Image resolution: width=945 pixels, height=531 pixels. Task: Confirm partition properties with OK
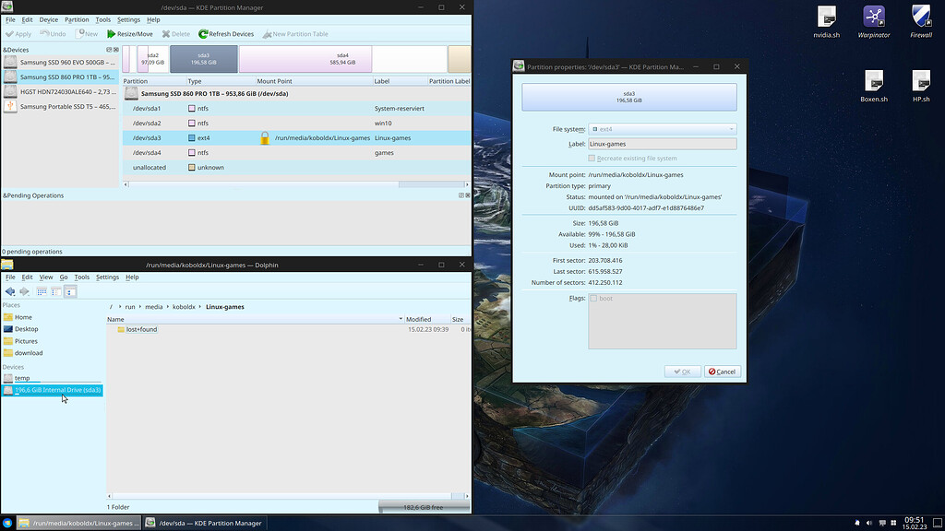[x=682, y=371]
